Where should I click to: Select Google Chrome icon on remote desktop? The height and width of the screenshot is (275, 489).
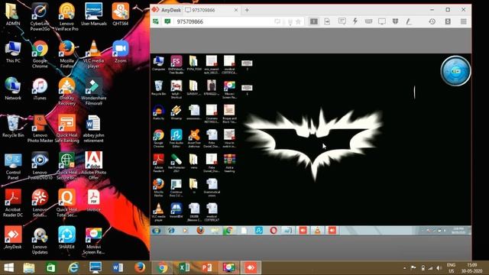point(158,138)
